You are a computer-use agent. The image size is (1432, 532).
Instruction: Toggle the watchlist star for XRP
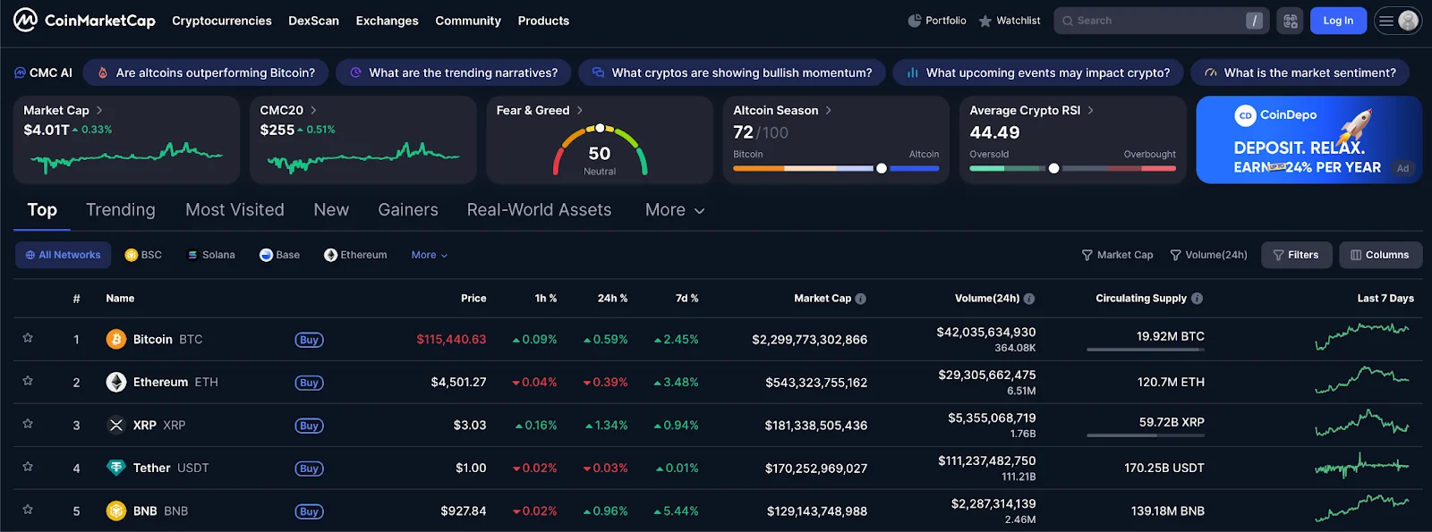[28, 424]
